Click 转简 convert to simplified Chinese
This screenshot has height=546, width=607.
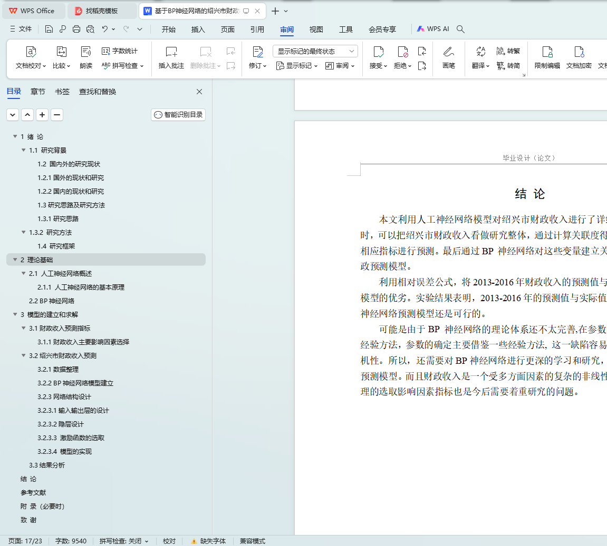pyautogui.click(x=508, y=66)
